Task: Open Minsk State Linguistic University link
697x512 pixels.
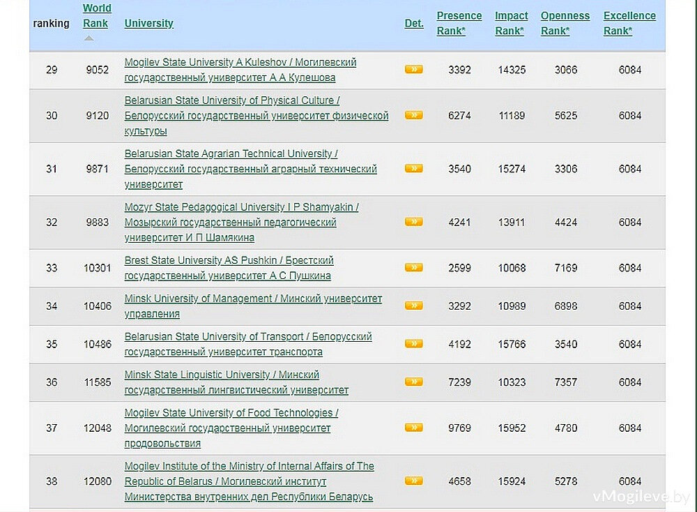Action: tap(236, 382)
